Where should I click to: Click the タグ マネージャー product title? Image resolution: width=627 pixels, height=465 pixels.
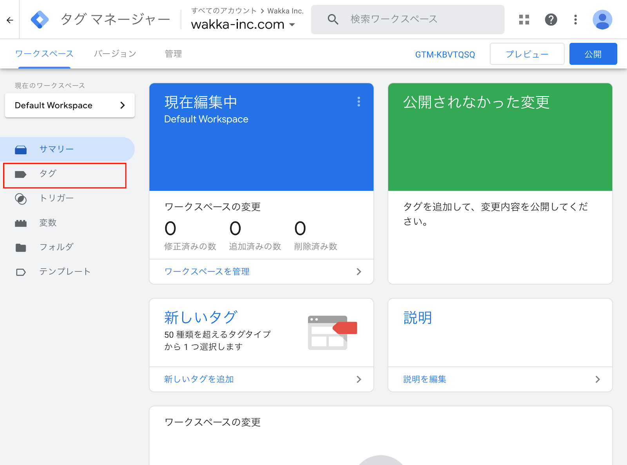(115, 19)
